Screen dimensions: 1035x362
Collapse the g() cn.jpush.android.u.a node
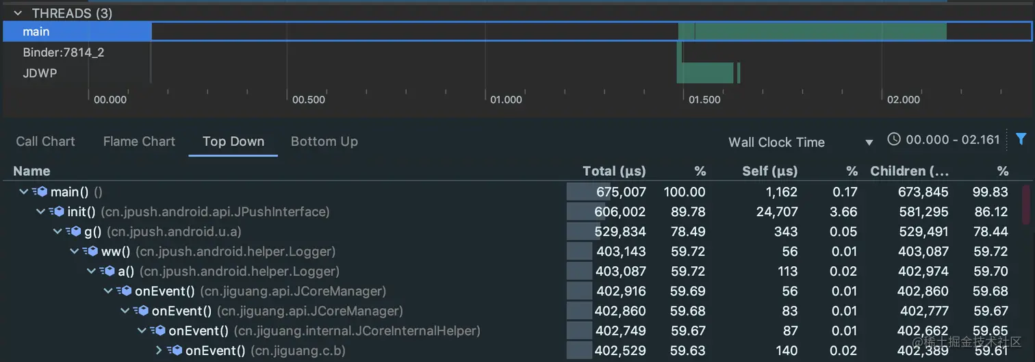pos(57,232)
